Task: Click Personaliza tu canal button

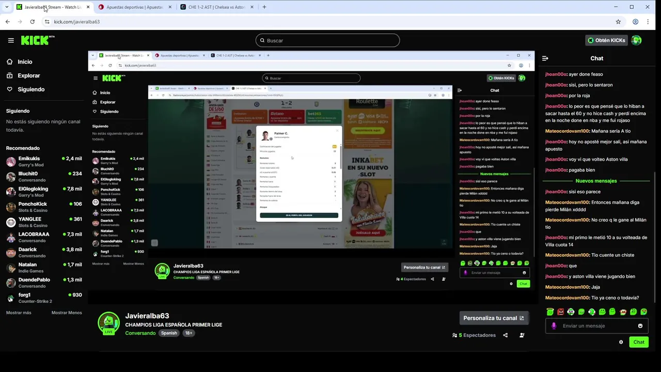Action: coord(494,318)
